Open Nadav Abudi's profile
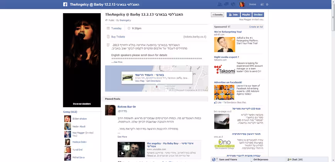The height and width of the screenshot is (162, 335). tap(79, 127)
